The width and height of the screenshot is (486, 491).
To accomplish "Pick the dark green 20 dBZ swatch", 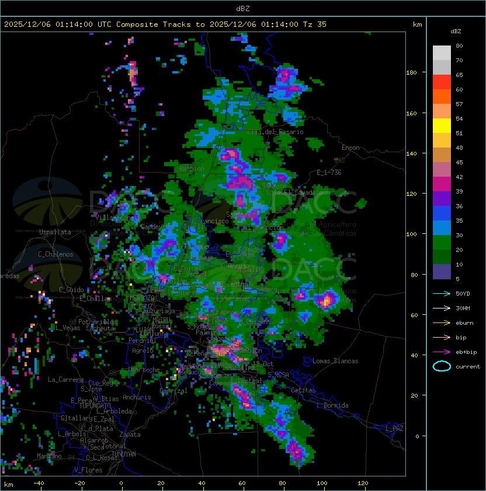I will [442, 257].
